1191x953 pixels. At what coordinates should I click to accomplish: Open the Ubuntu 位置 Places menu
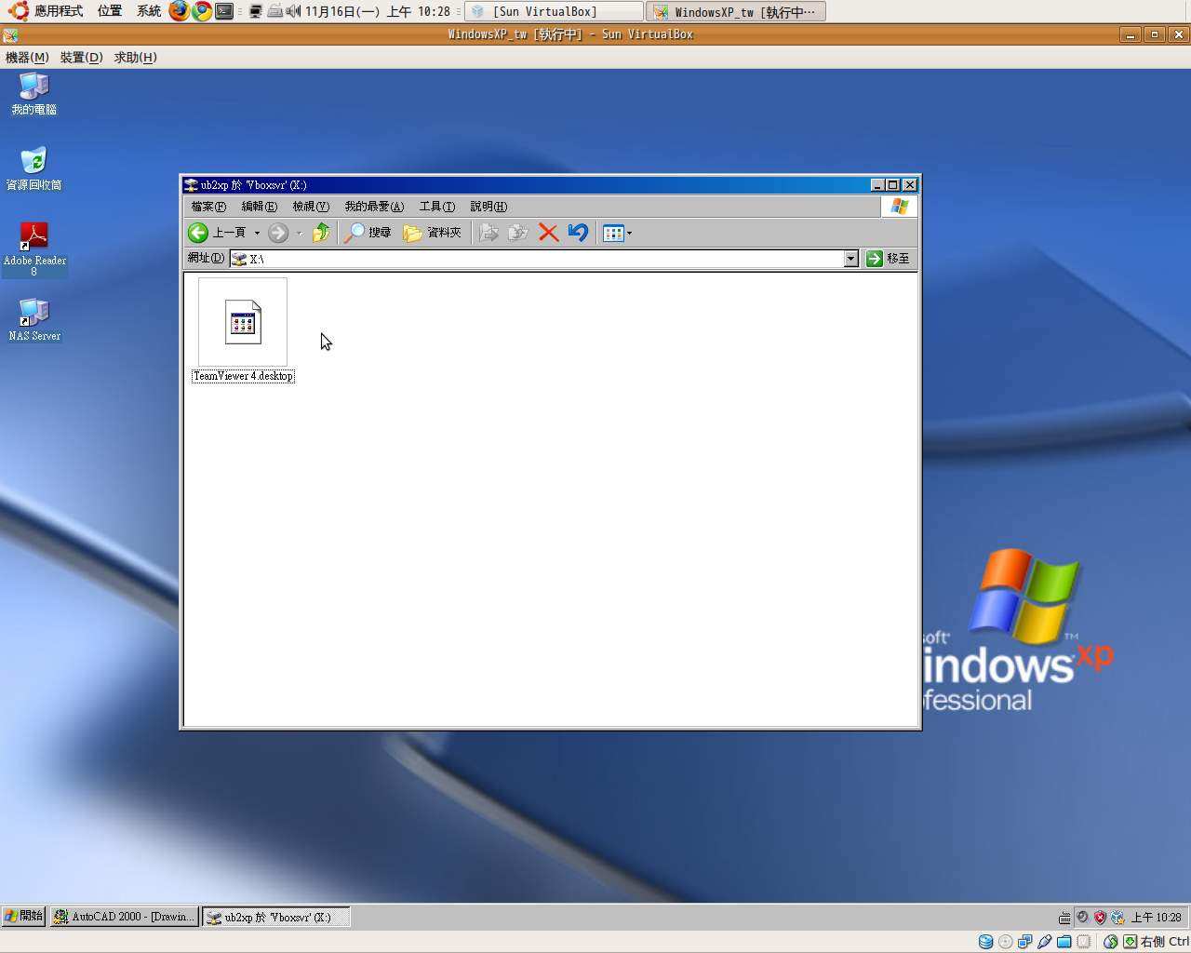(110, 11)
